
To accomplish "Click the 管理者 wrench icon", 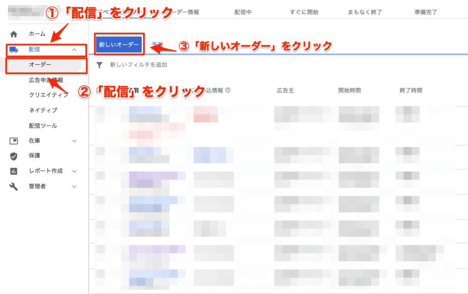I will 14,187.
